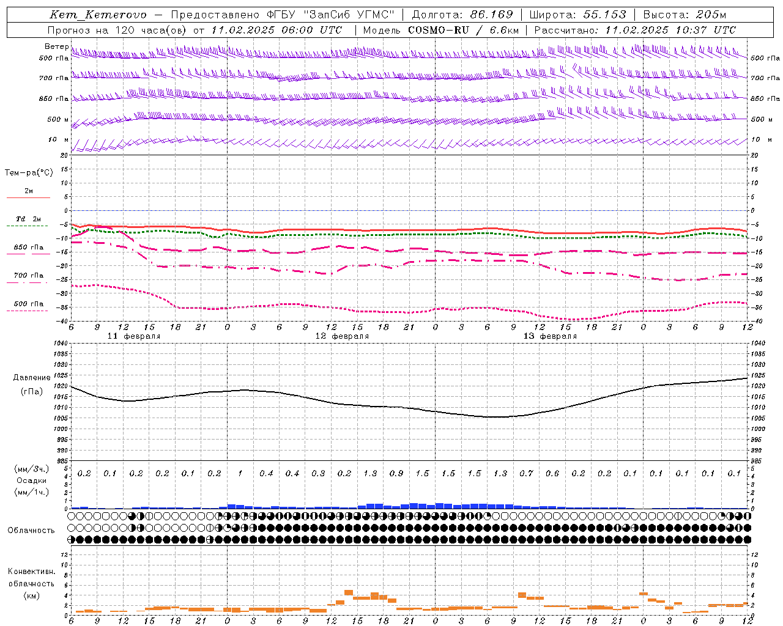Image resolution: width=783 pixels, height=626 pixels.
Task: Click the dashed line sample under 700 гПа legend
Action: click(x=27, y=282)
